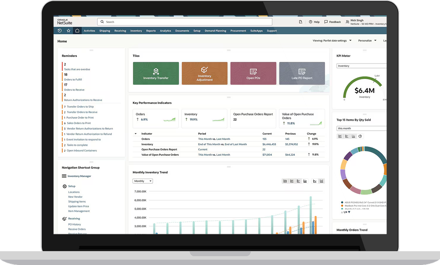This screenshot has height=265, width=440.
Task: Toggle pie chart view in Top 15 Items
Action: [x=360, y=136]
